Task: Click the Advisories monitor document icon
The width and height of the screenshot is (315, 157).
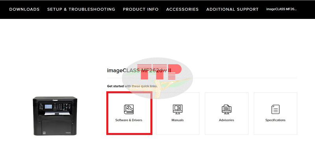Action: click(226, 109)
